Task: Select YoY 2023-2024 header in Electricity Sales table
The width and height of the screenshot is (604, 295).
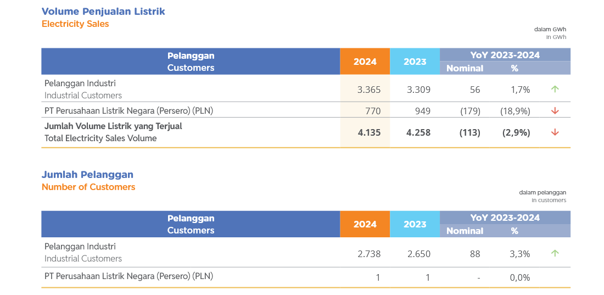Action: pyautogui.click(x=505, y=55)
